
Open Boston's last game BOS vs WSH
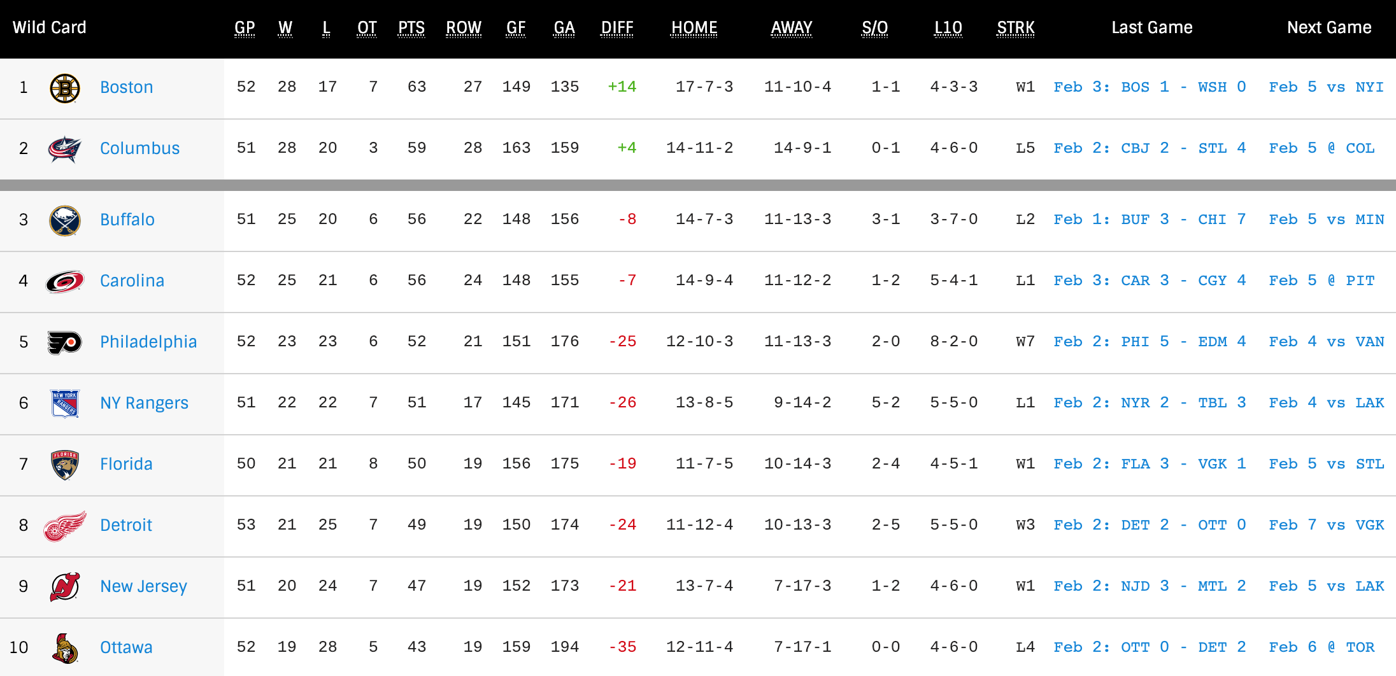[1150, 87]
